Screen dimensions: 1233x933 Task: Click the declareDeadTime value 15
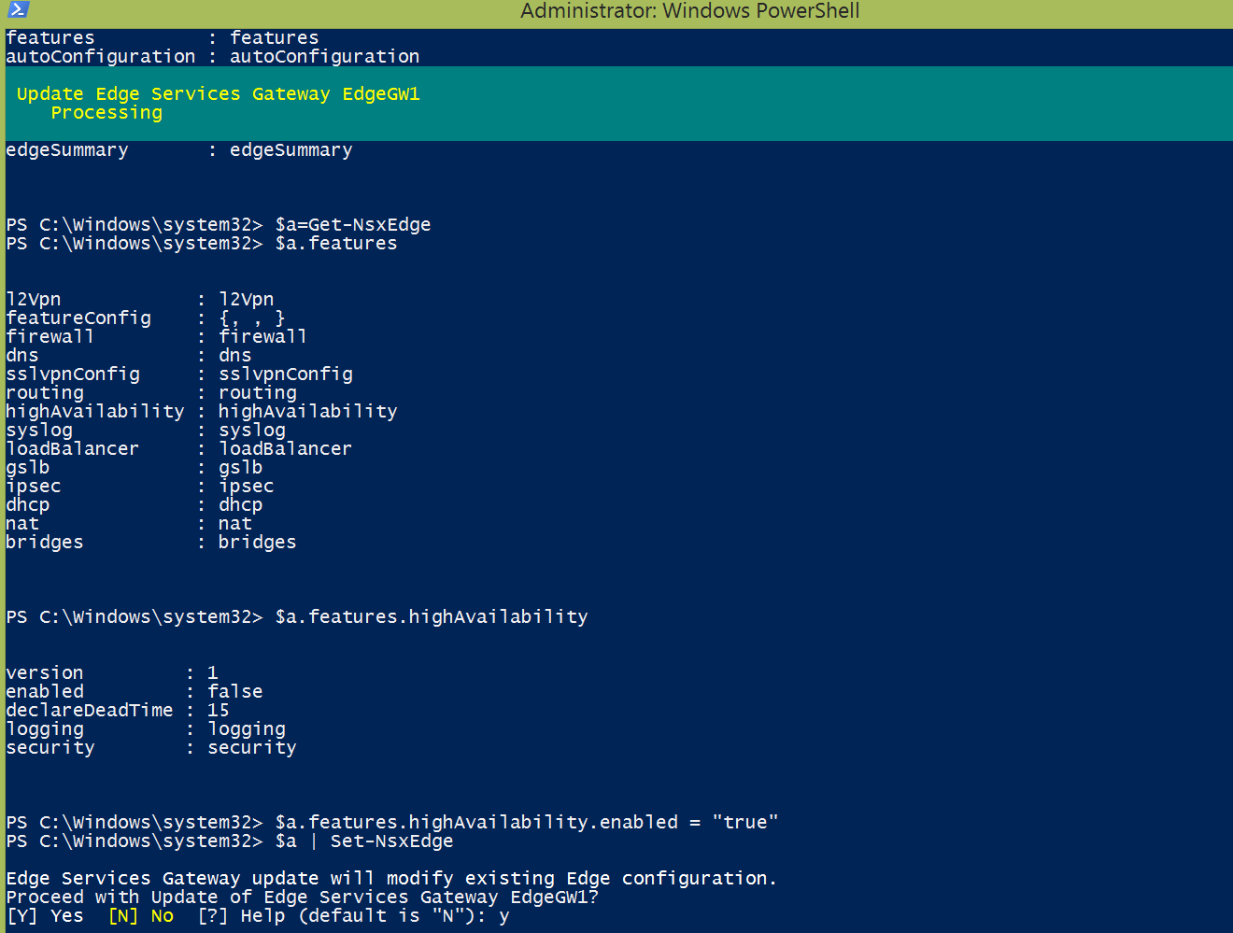[218, 711]
